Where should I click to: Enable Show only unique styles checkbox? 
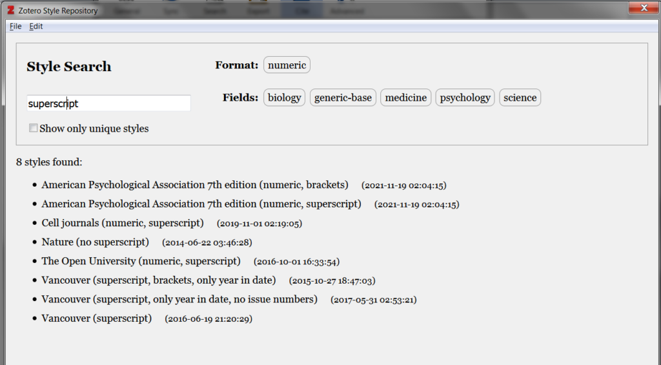point(34,129)
